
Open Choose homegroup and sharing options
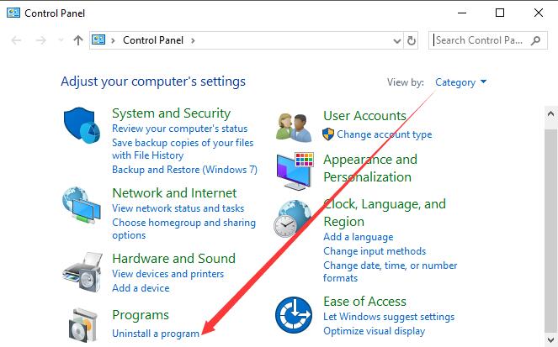184,229
